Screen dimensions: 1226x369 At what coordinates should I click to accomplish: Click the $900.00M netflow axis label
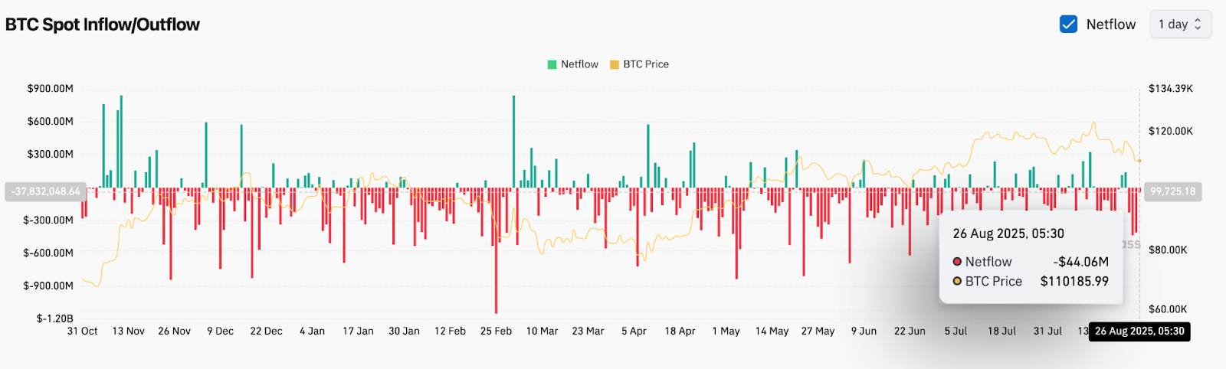tap(51, 89)
